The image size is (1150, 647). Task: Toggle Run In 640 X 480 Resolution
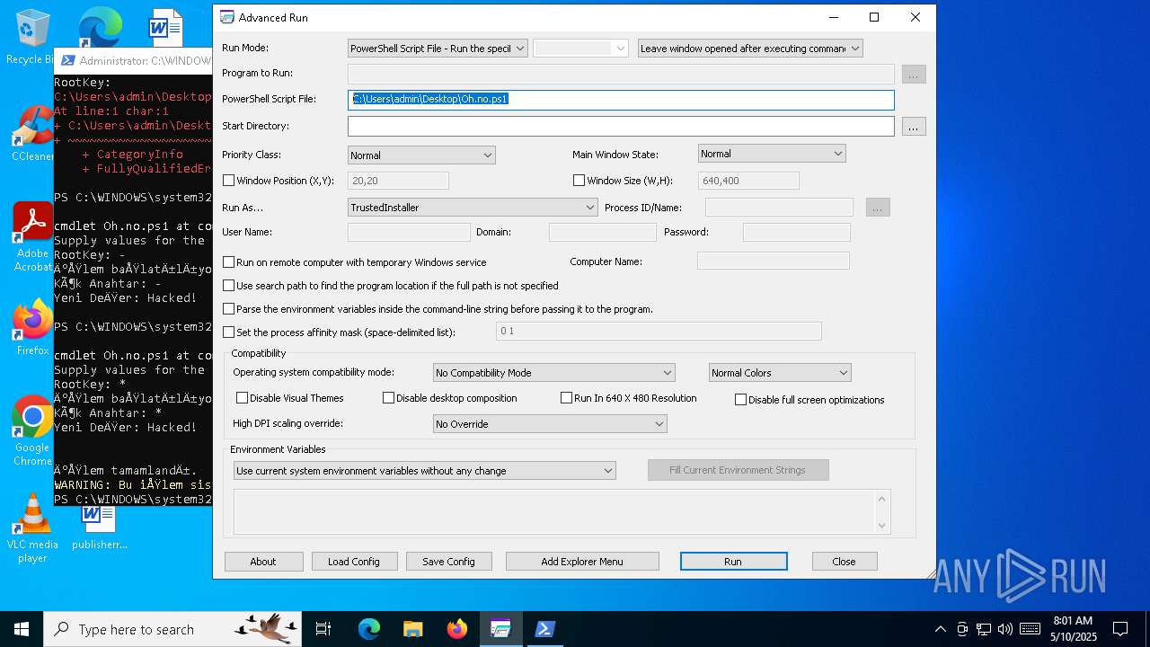click(x=567, y=398)
